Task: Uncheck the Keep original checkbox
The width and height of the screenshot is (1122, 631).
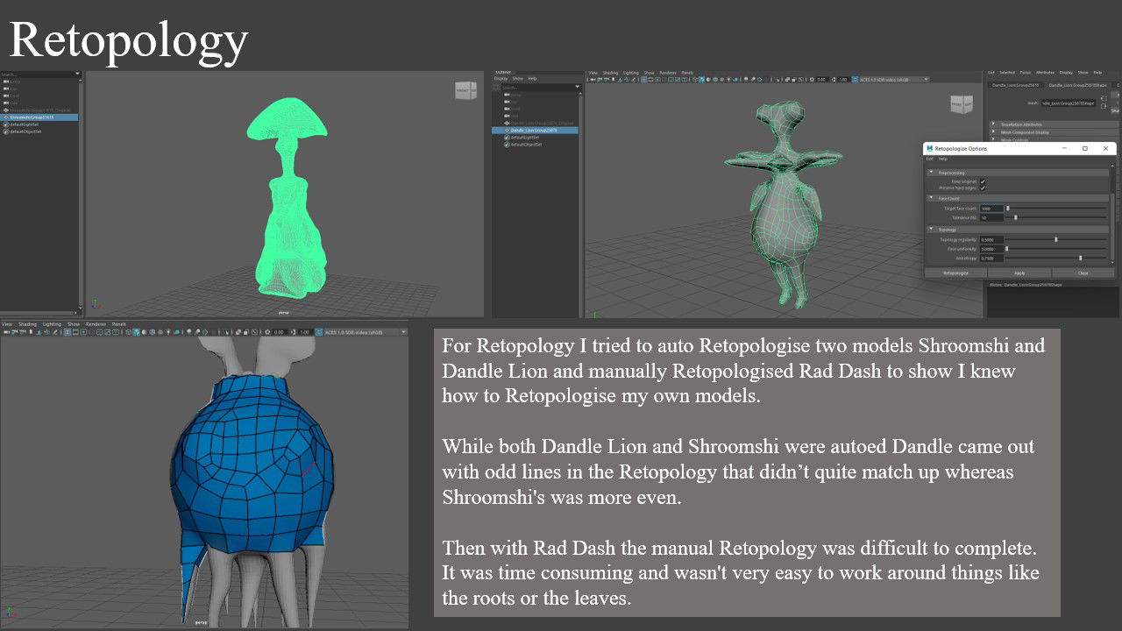Action: [x=983, y=181]
